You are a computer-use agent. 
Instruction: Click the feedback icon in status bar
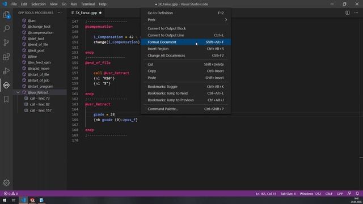click(x=349, y=194)
